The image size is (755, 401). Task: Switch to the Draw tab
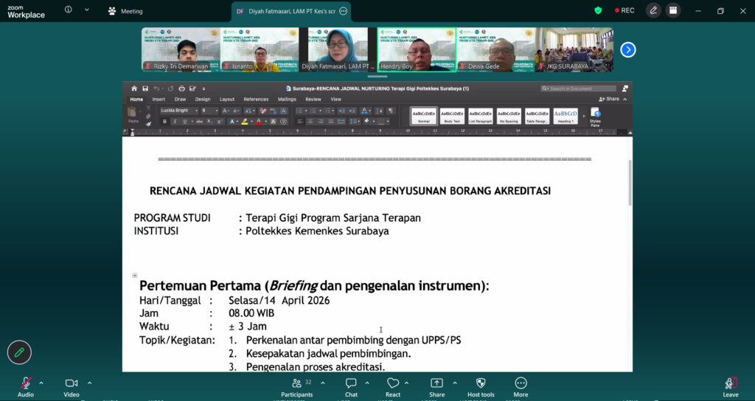click(x=180, y=100)
